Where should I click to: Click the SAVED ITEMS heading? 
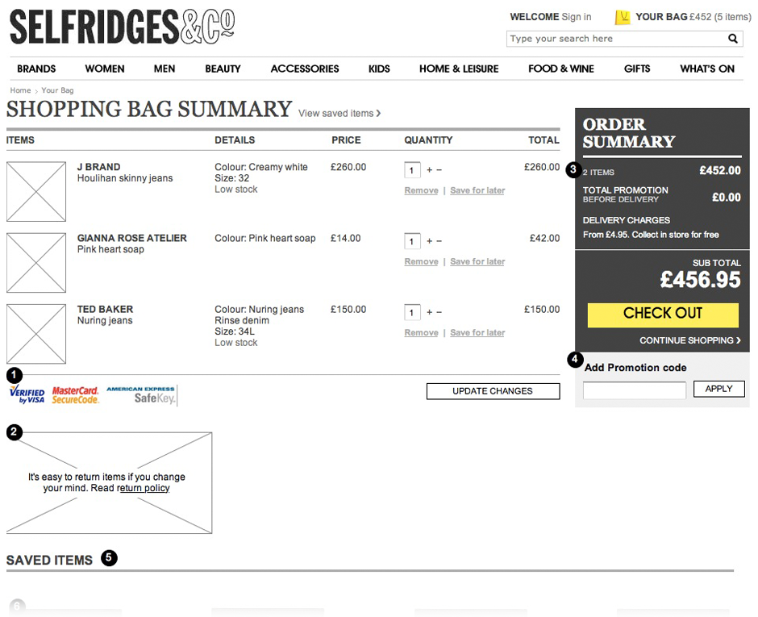click(x=49, y=560)
